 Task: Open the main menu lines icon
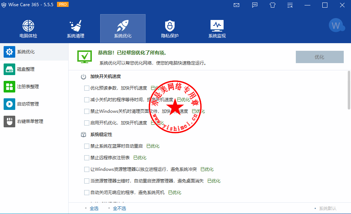(290, 5)
